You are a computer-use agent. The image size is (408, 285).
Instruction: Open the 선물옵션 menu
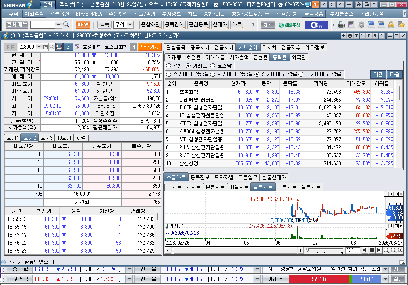coord(59,14)
